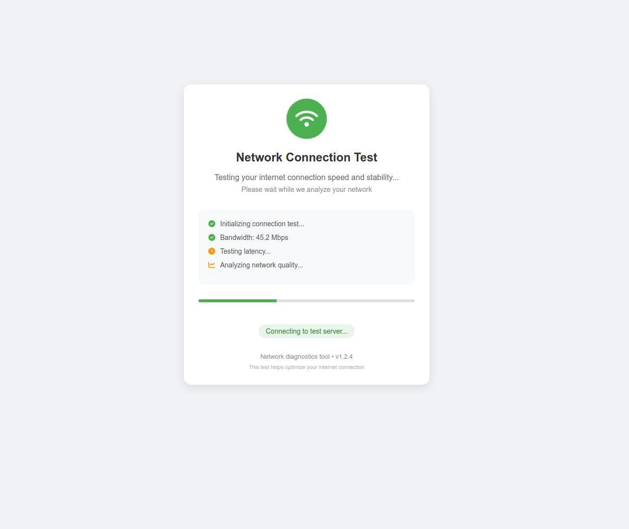The image size is (629, 529).
Task: Click the green Wi-Fi icon circle
Action: coord(307,119)
